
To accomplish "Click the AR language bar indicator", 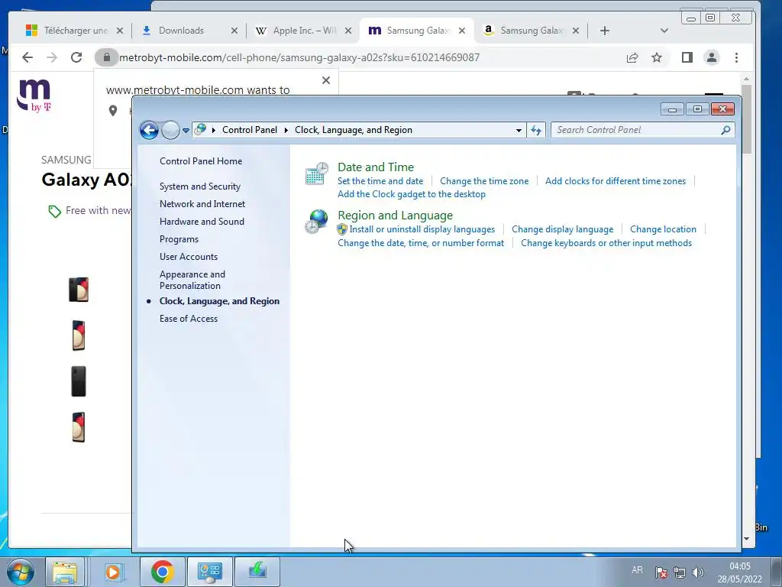I will (637, 569).
